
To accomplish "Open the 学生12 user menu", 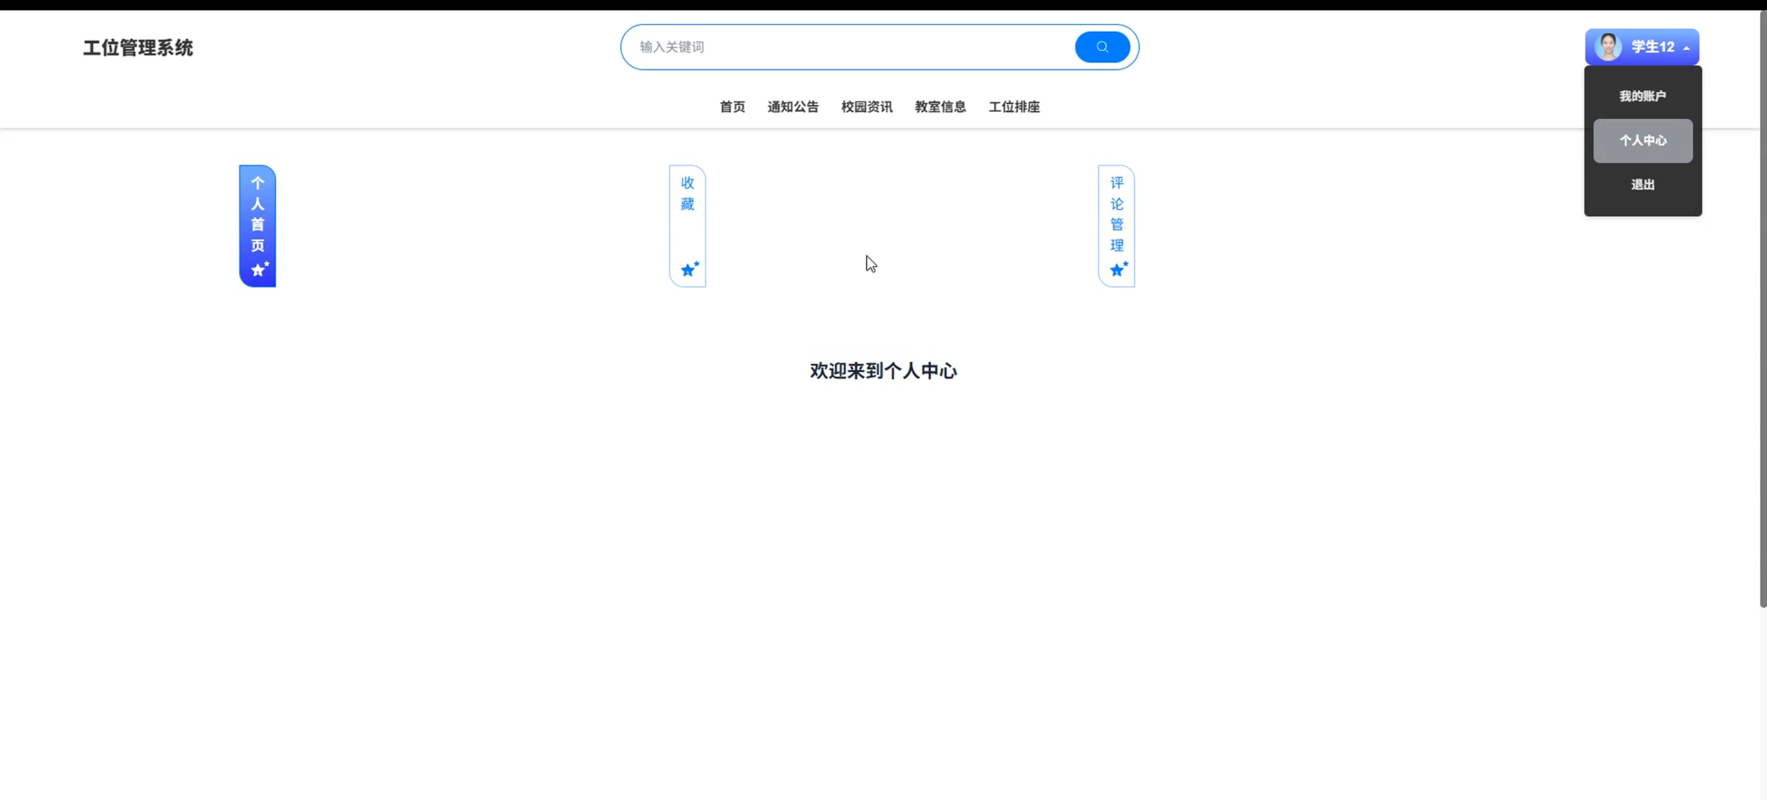I will point(1652,47).
